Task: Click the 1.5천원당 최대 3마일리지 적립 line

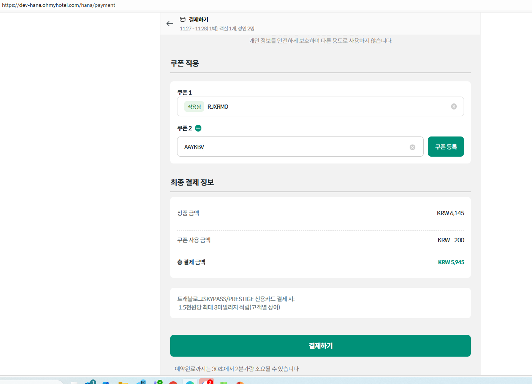Action: [229, 307]
